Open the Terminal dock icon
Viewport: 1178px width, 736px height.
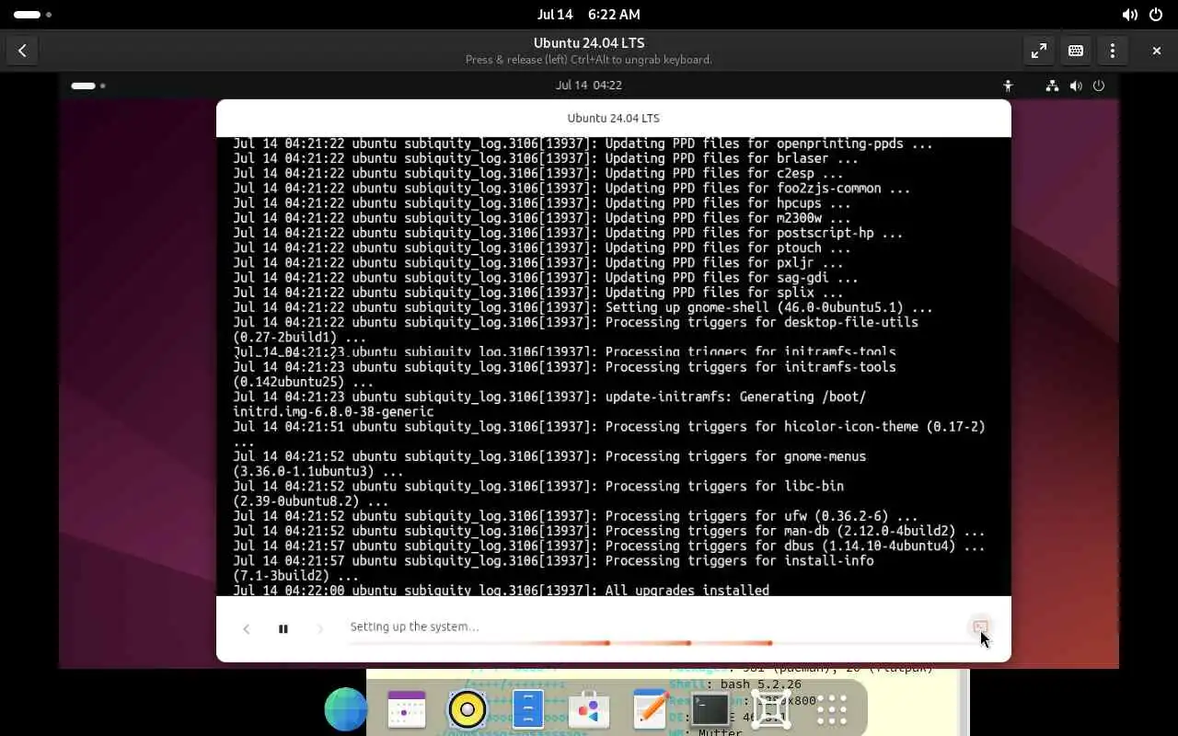pos(710,709)
